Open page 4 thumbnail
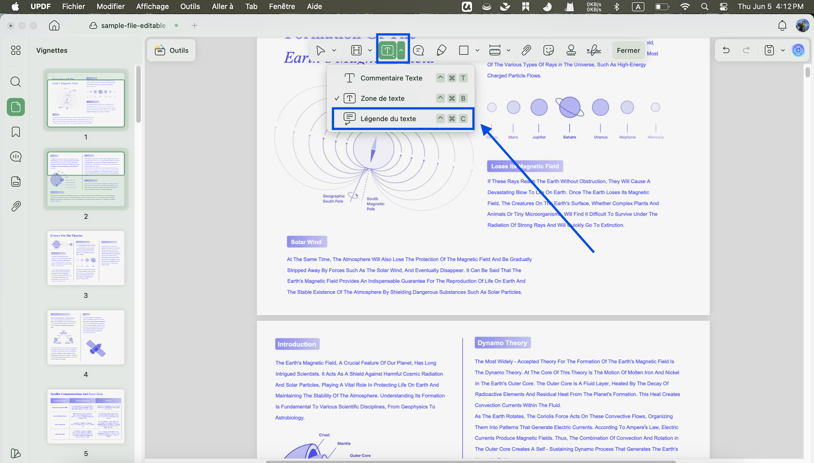Image resolution: width=814 pixels, height=463 pixels. (86, 337)
